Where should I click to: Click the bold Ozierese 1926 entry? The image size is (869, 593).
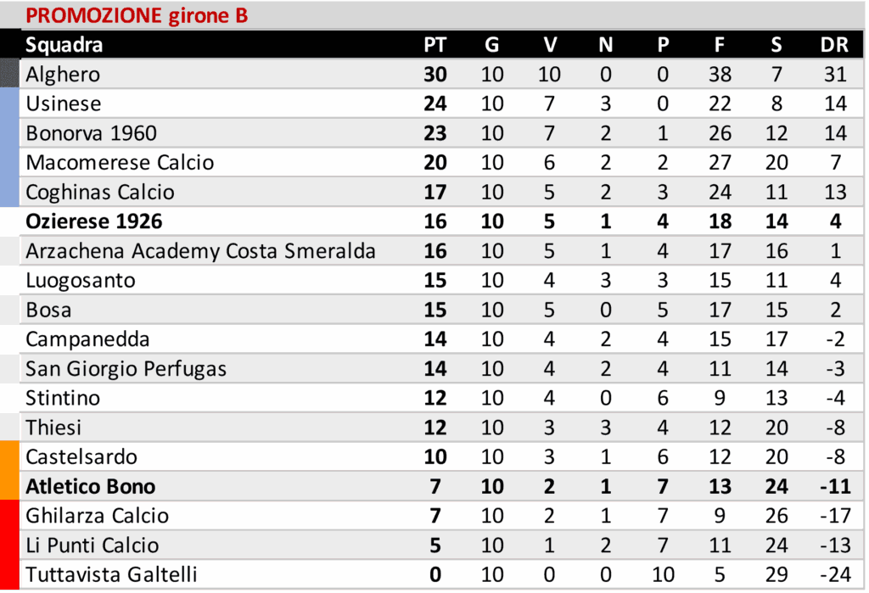pyautogui.click(x=94, y=221)
